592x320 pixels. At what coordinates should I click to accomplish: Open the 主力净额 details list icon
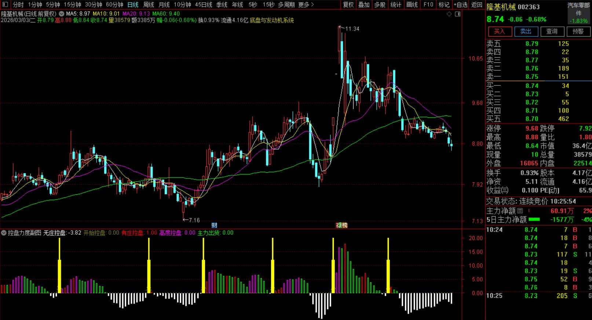point(520,211)
